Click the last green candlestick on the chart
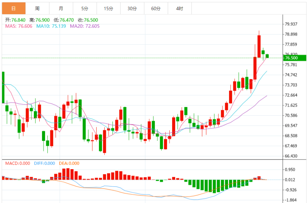The height and width of the screenshot is (203, 308). point(267,56)
